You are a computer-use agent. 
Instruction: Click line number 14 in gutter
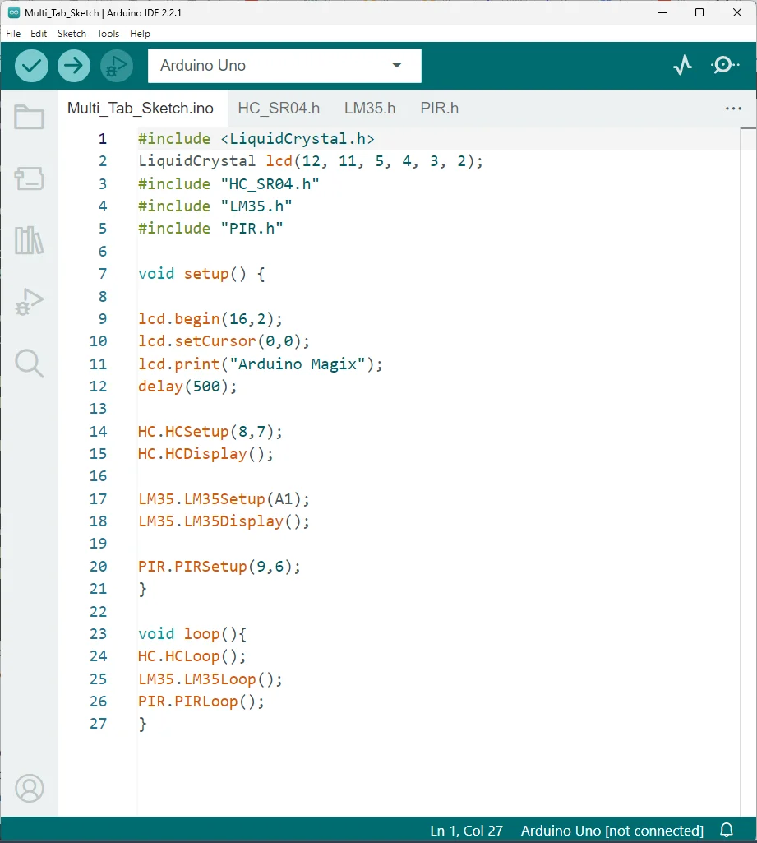click(x=99, y=431)
